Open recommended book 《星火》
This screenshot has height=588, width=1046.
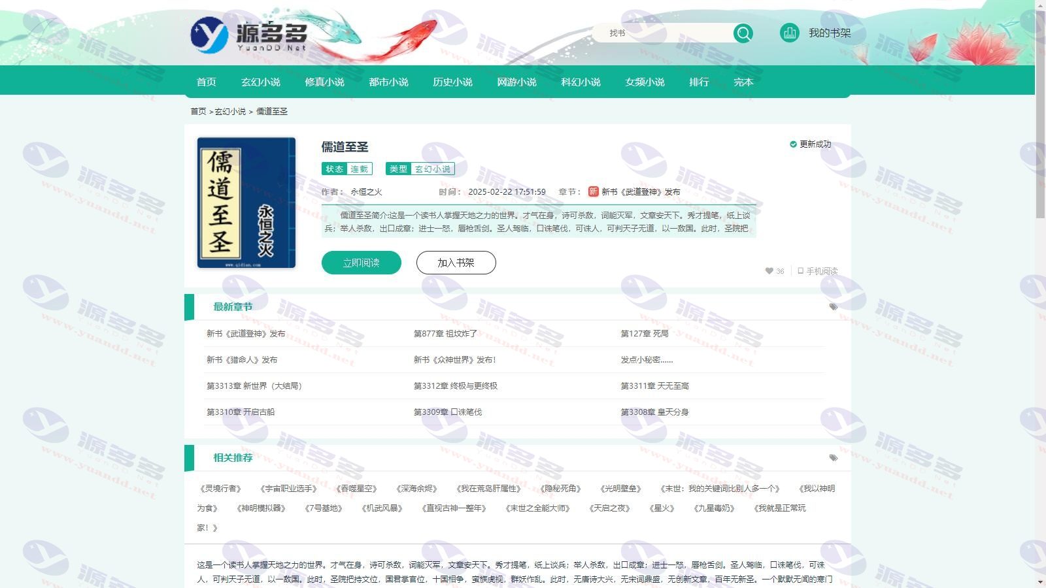point(662,508)
